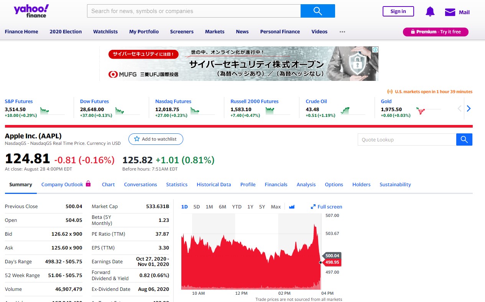Screen dimensions: 485x302
Task: Switch to the Company Outlook tab
Action: pyautogui.click(x=62, y=184)
